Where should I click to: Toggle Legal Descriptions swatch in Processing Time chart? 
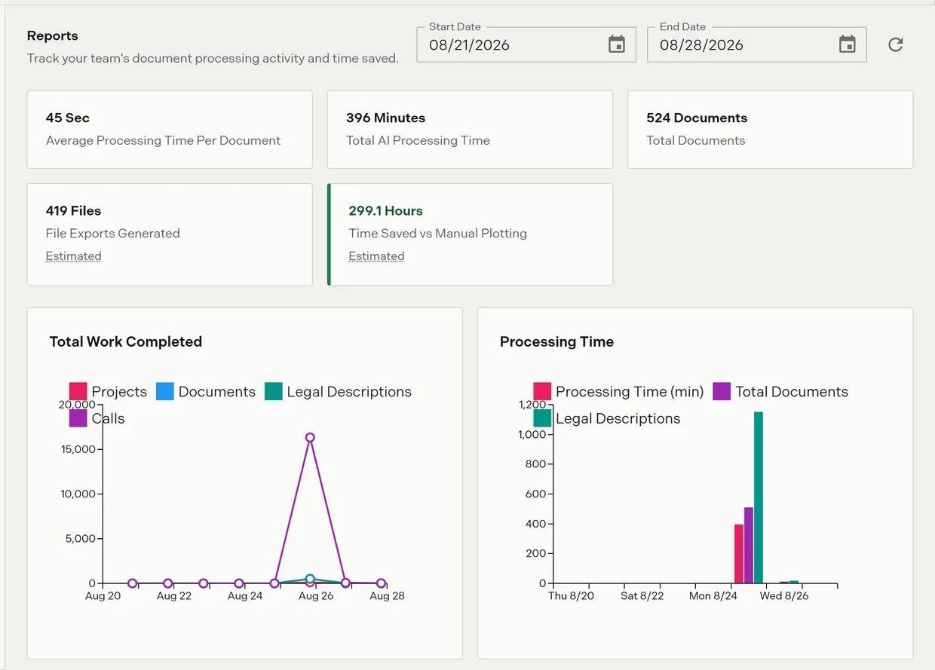click(542, 418)
